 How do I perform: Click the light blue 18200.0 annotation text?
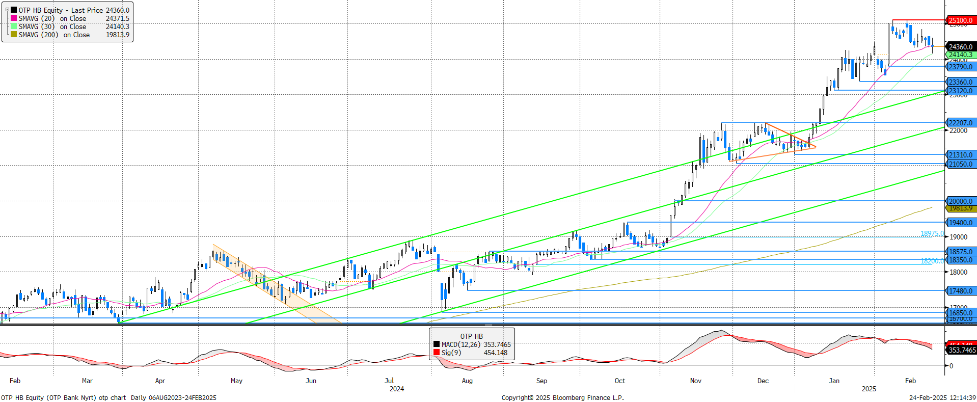[x=932, y=261]
